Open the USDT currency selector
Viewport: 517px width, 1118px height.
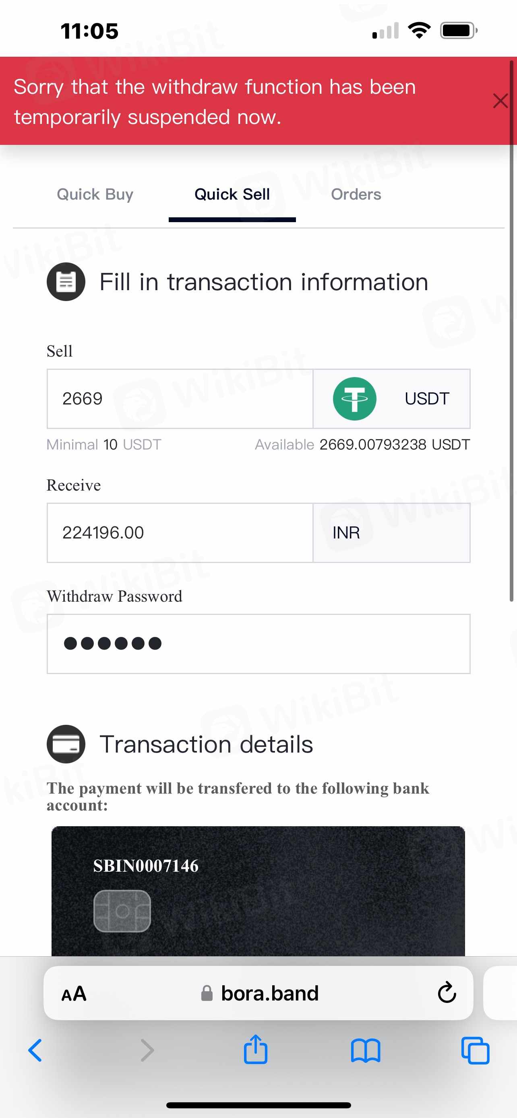coord(426,398)
